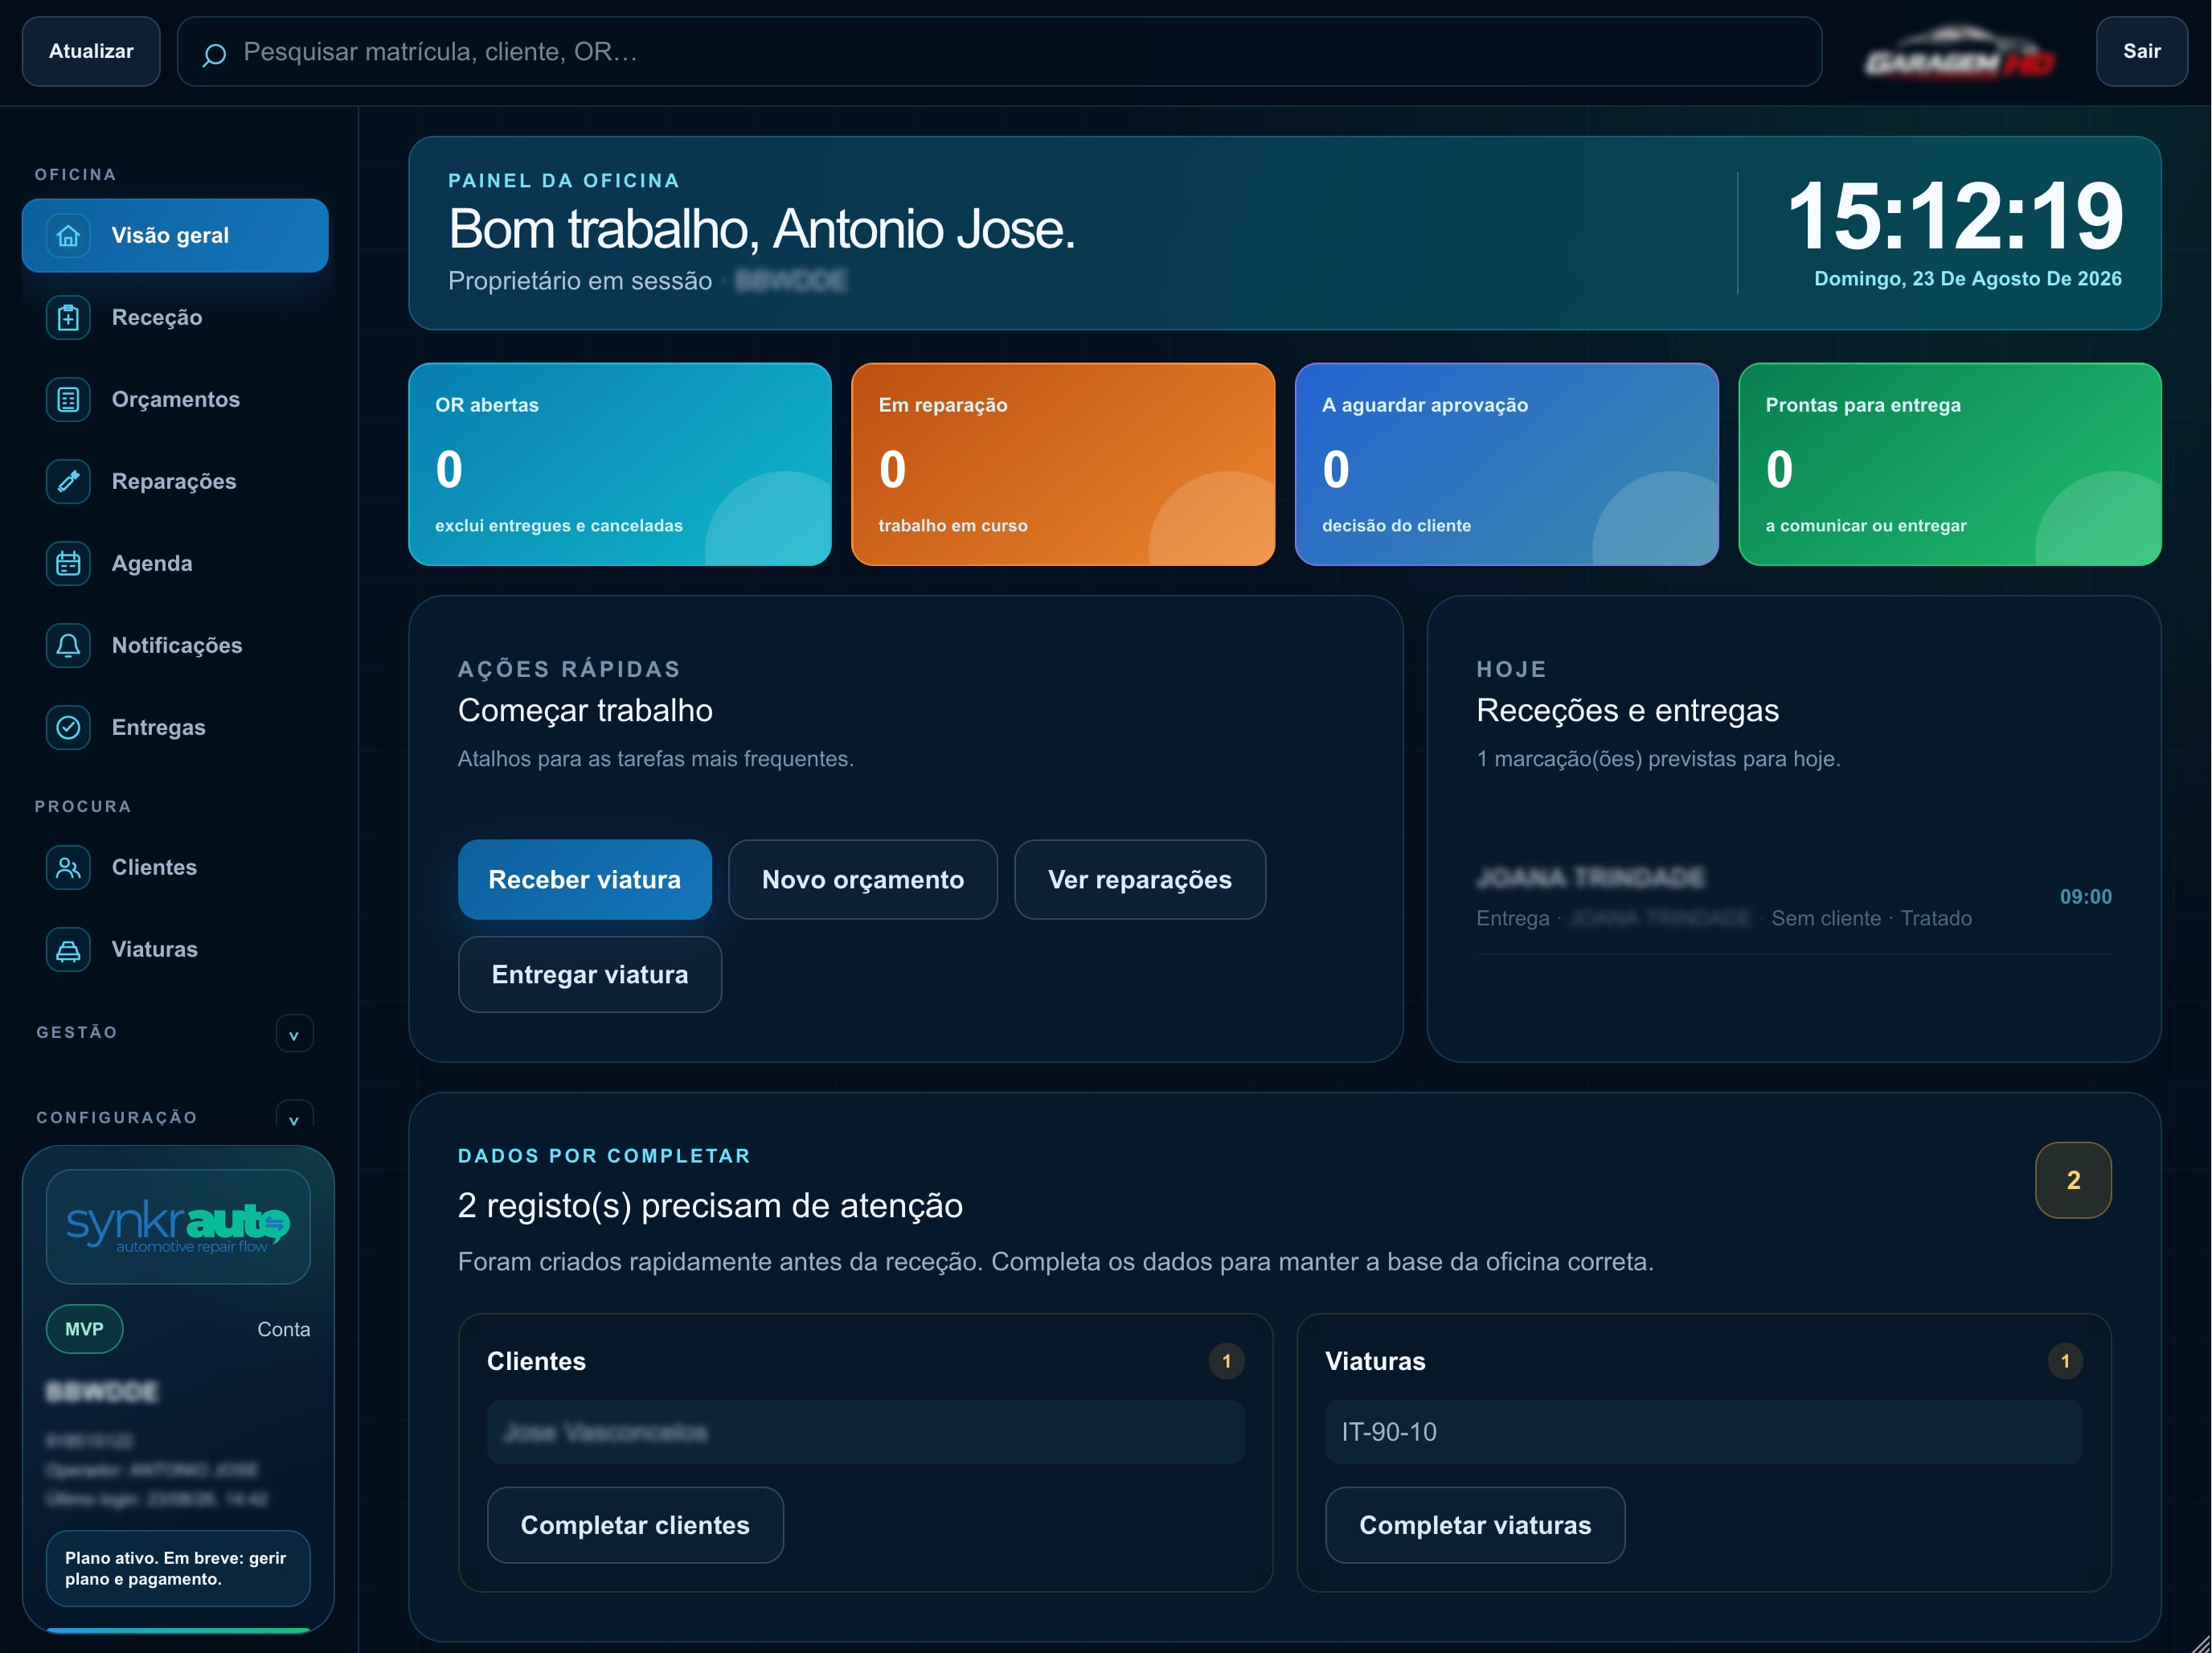
Task: Click Receber viatura button
Action: point(584,879)
